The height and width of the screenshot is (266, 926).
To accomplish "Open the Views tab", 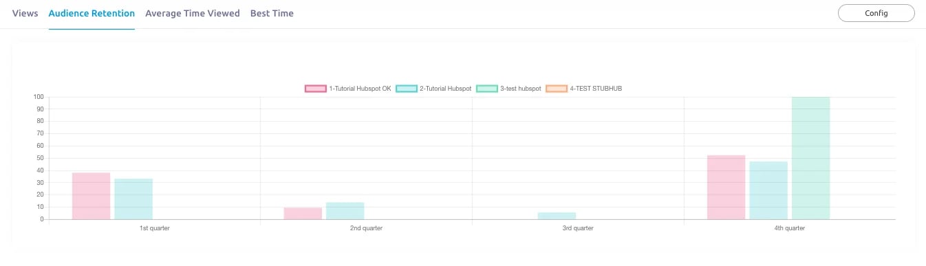I will [x=25, y=13].
